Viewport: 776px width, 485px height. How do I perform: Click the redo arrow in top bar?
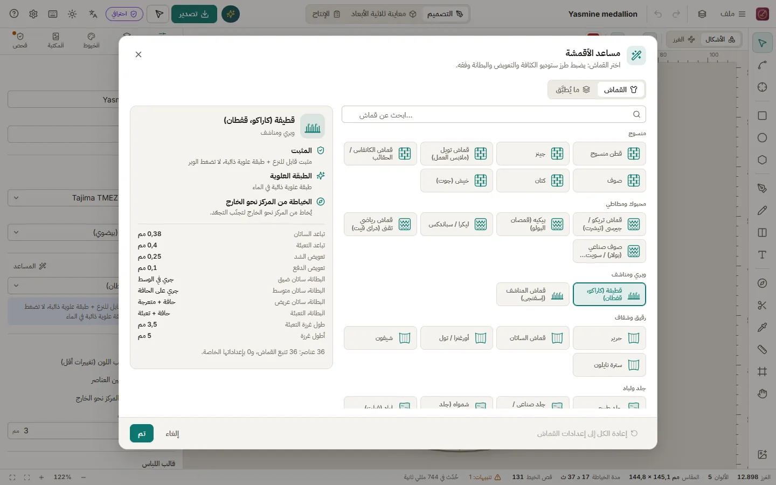pyautogui.click(x=676, y=14)
